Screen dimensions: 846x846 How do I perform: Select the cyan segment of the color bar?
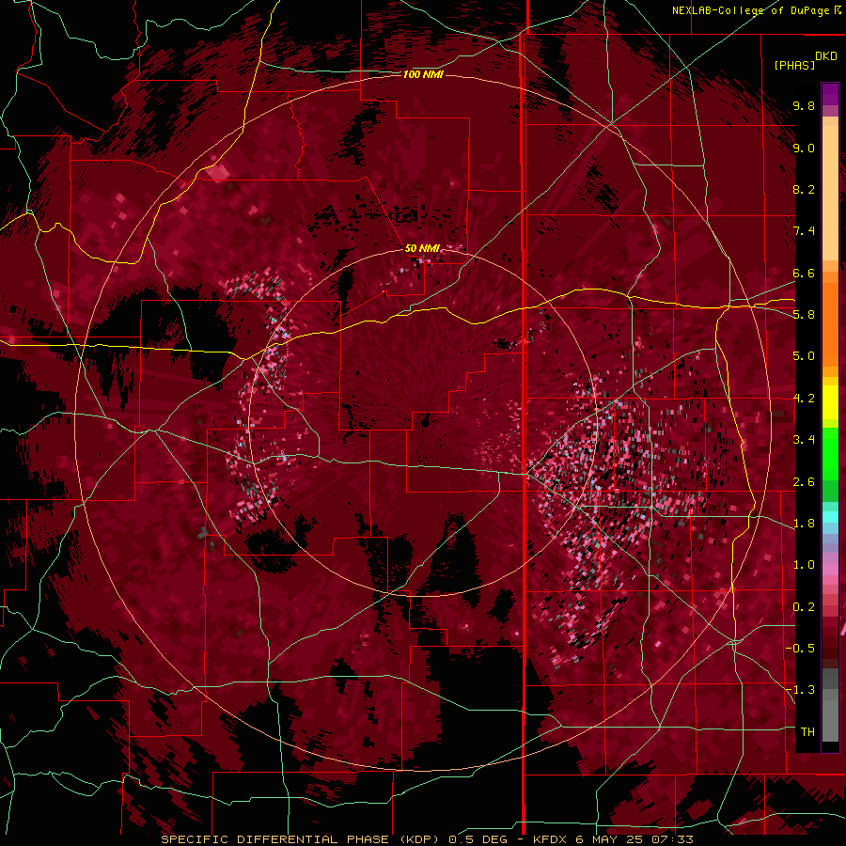[x=830, y=517]
